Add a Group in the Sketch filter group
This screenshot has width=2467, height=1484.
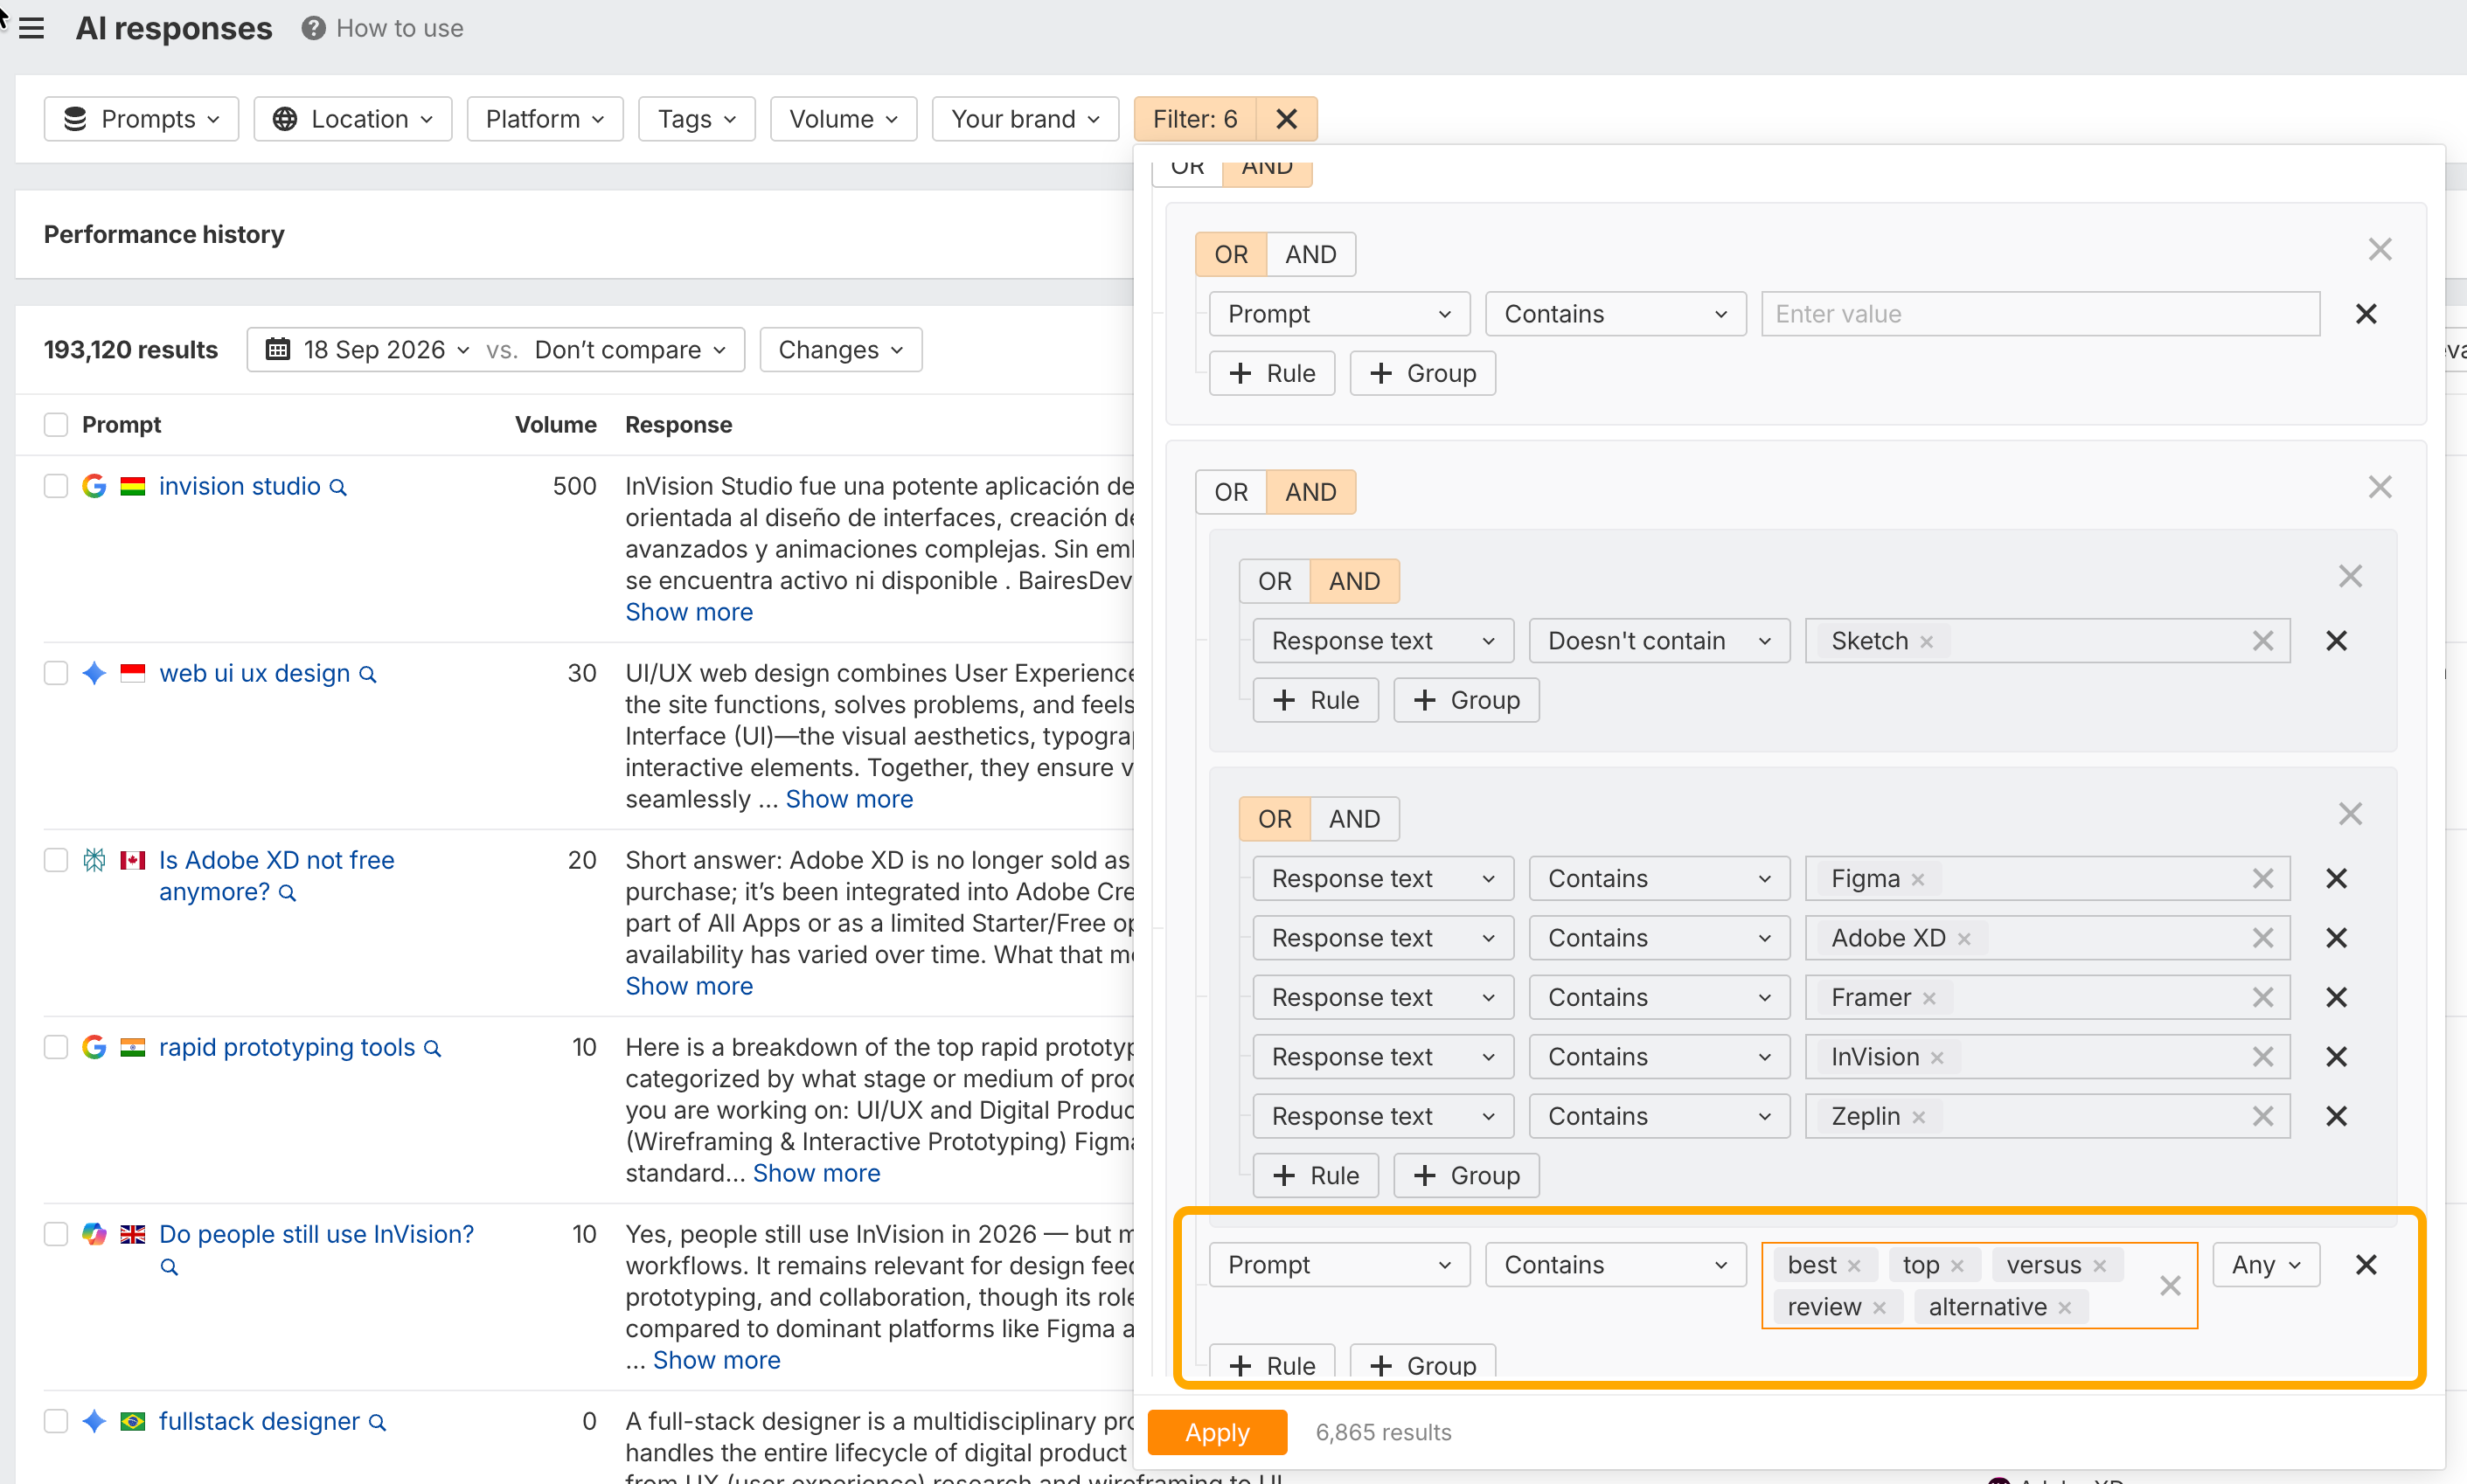point(1466,700)
